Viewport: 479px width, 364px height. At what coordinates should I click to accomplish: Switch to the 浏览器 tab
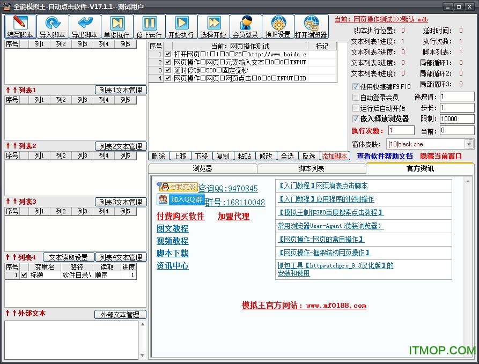(x=202, y=168)
